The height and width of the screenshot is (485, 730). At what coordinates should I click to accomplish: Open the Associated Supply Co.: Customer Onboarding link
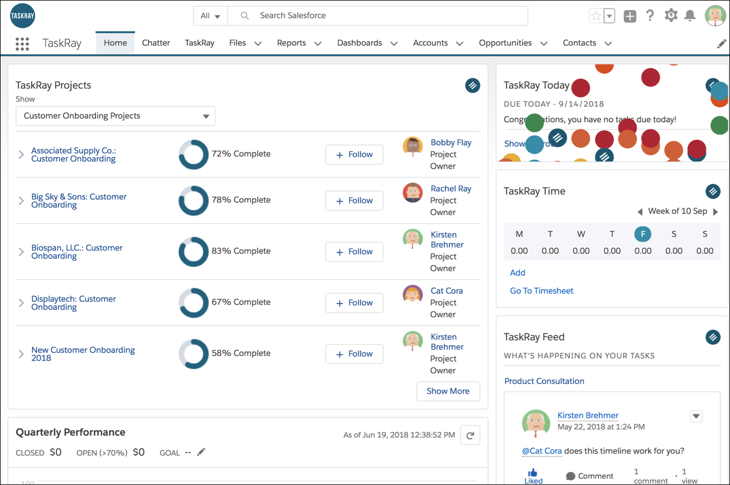pyautogui.click(x=74, y=155)
